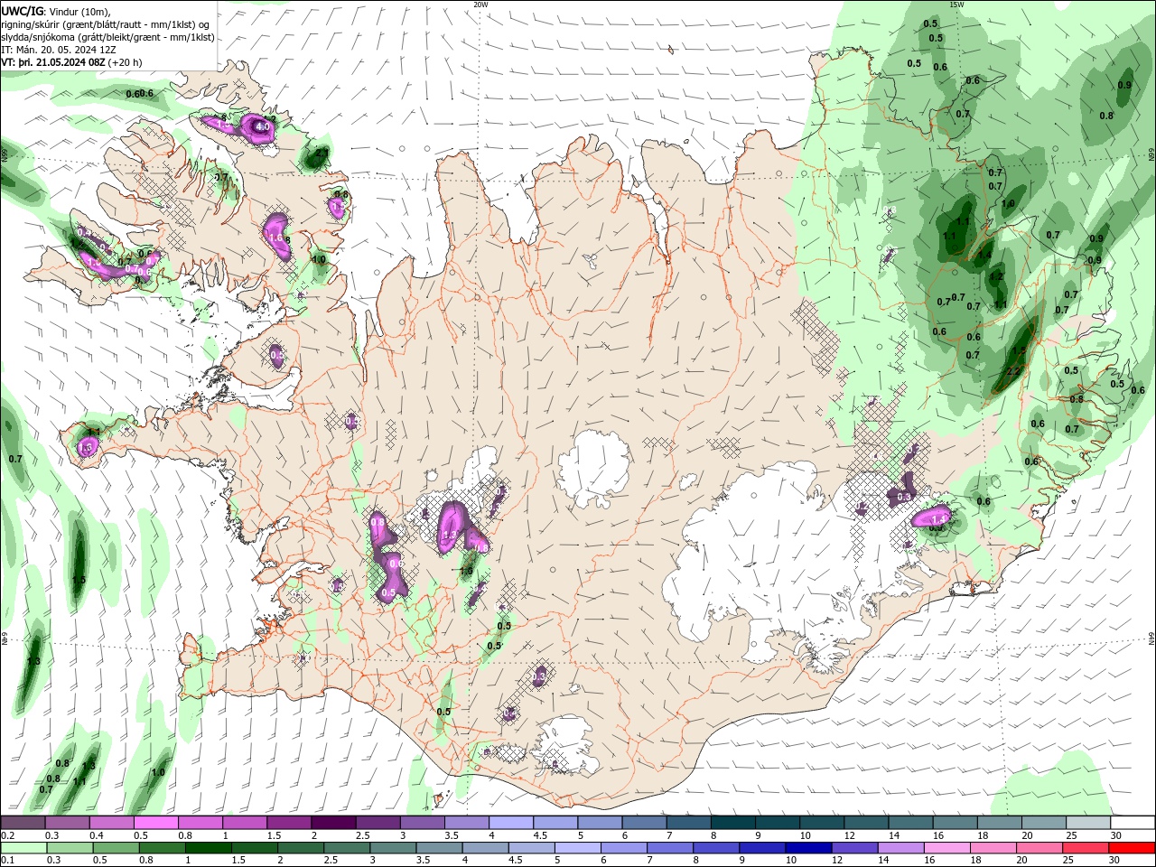
Task: Pick the 0.3–0.5 rain legend swatch
Action: [70, 848]
